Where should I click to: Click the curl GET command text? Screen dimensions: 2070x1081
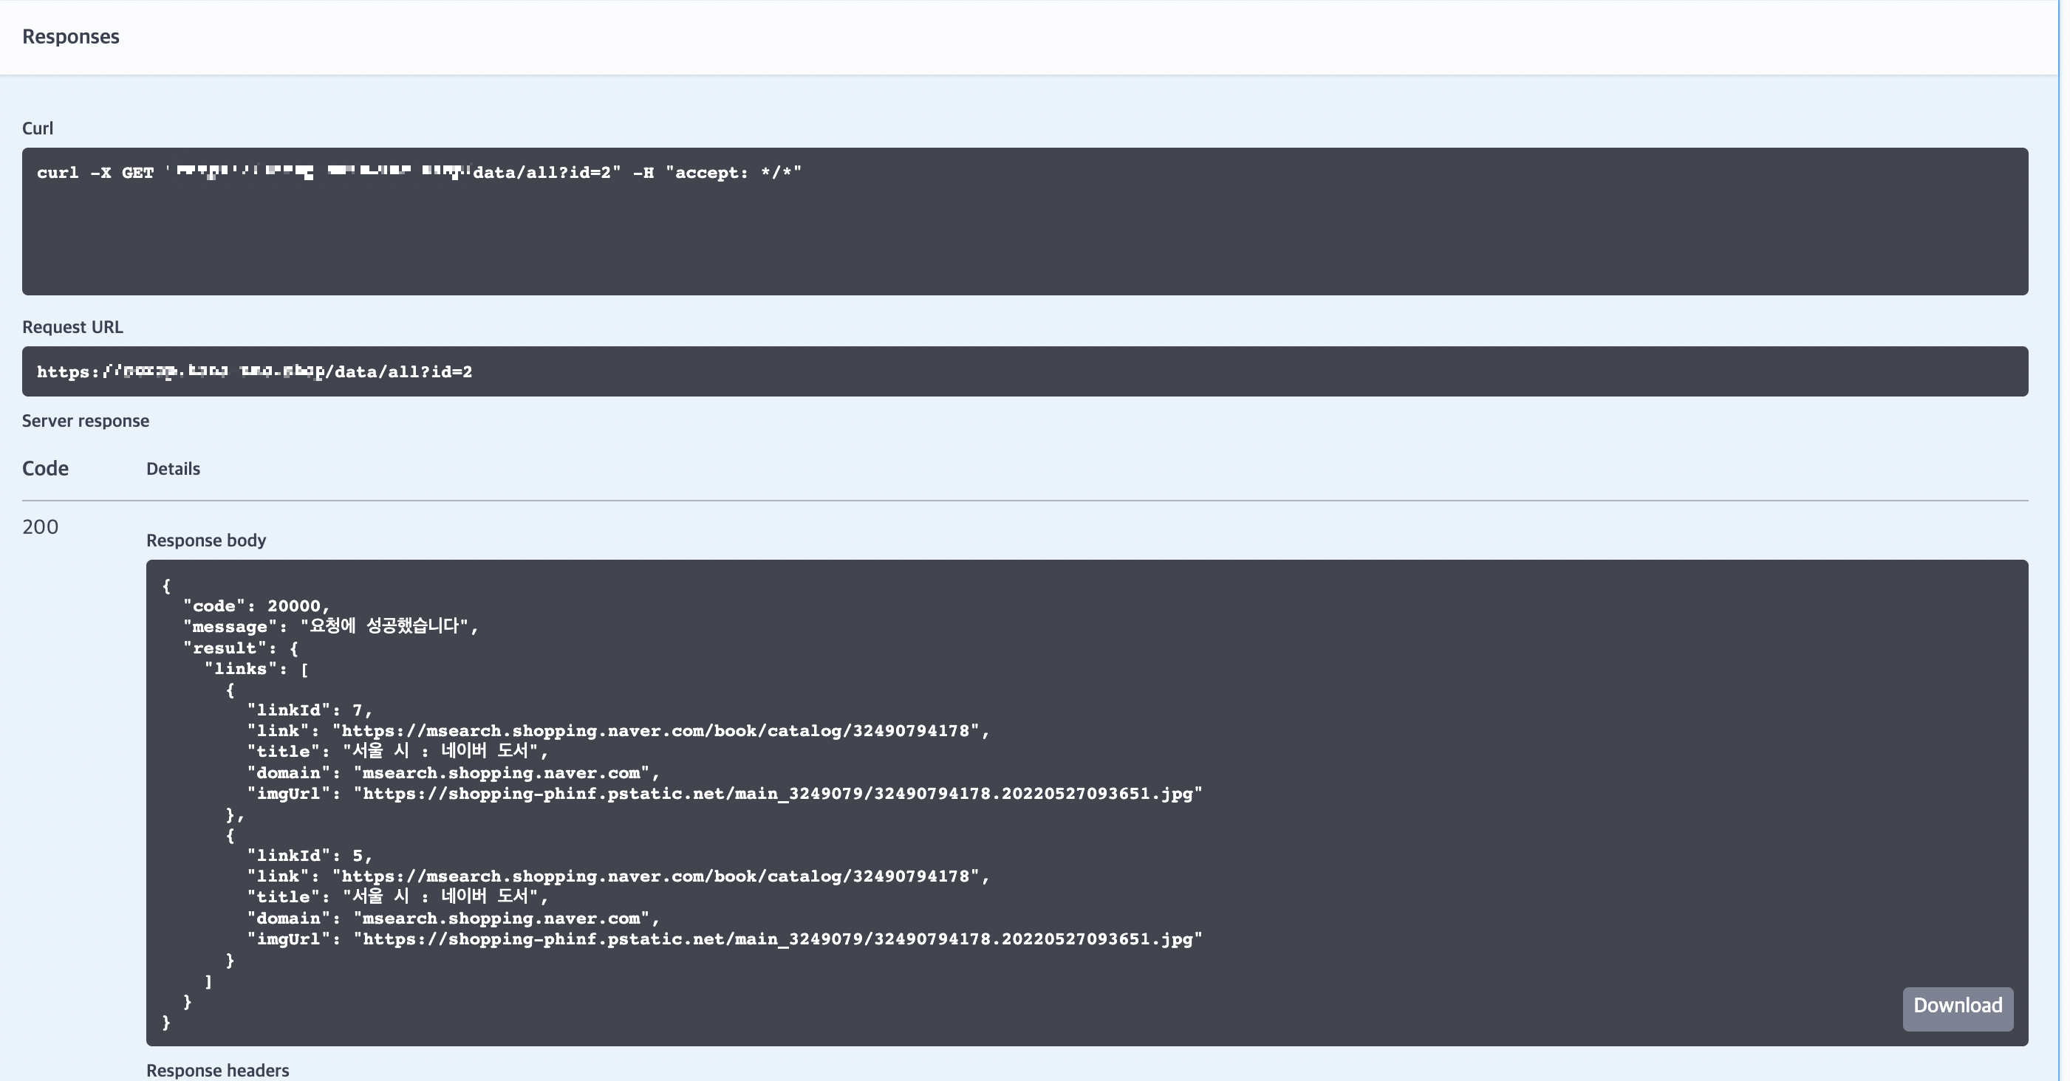click(418, 173)
